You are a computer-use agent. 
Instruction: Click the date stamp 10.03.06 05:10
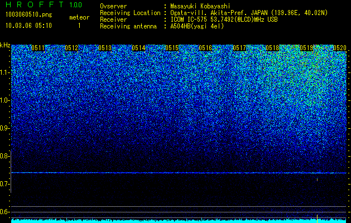(28, 25)
